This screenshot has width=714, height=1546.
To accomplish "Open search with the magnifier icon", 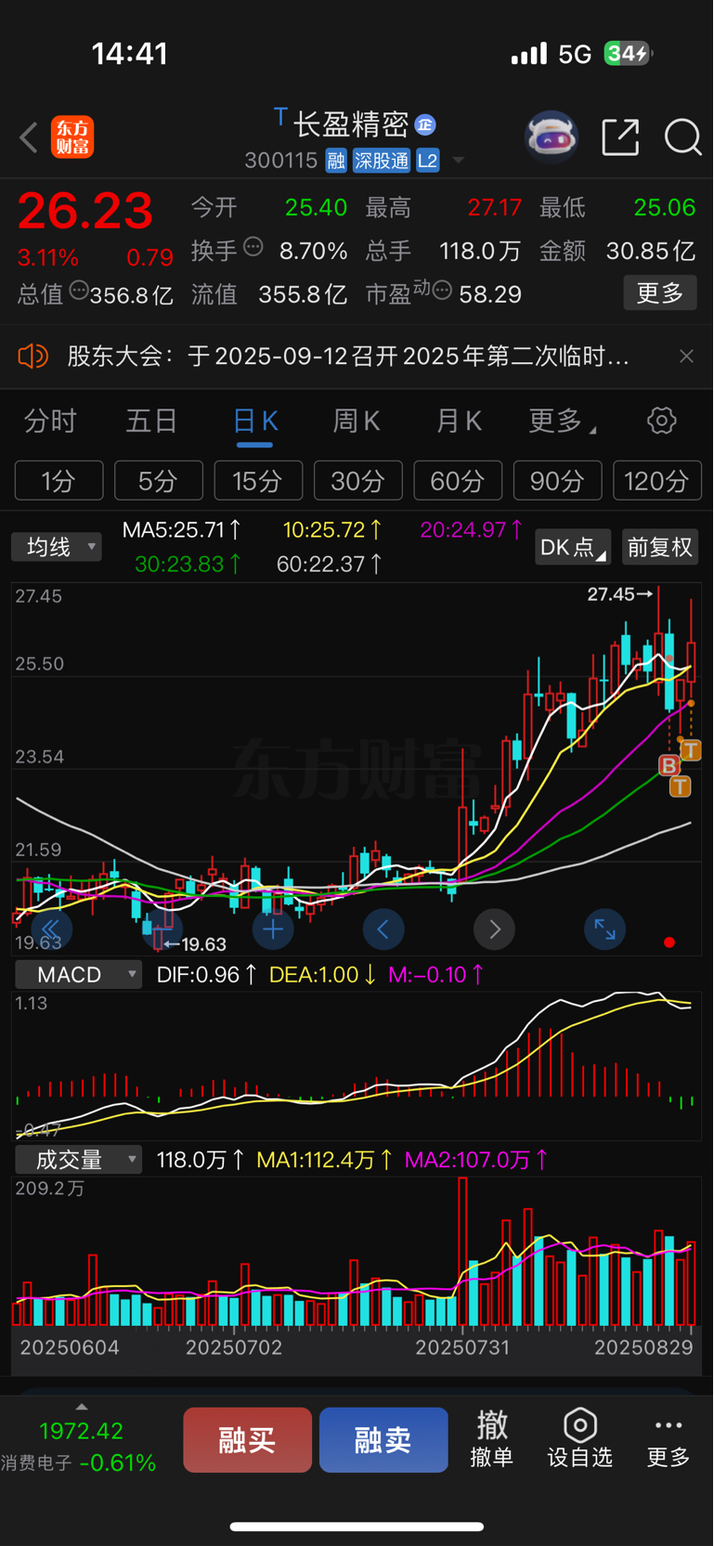I will (x=682, y=137).
